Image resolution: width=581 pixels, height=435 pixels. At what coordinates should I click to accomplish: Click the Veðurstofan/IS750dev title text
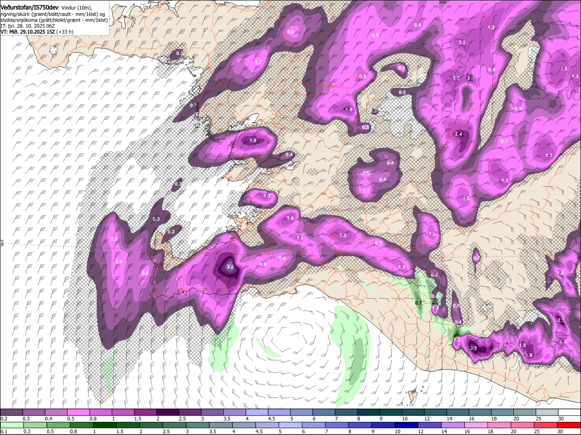click(29, 7)
